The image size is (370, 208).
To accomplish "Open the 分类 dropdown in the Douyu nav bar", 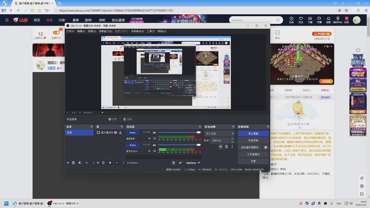I will 62,20.
